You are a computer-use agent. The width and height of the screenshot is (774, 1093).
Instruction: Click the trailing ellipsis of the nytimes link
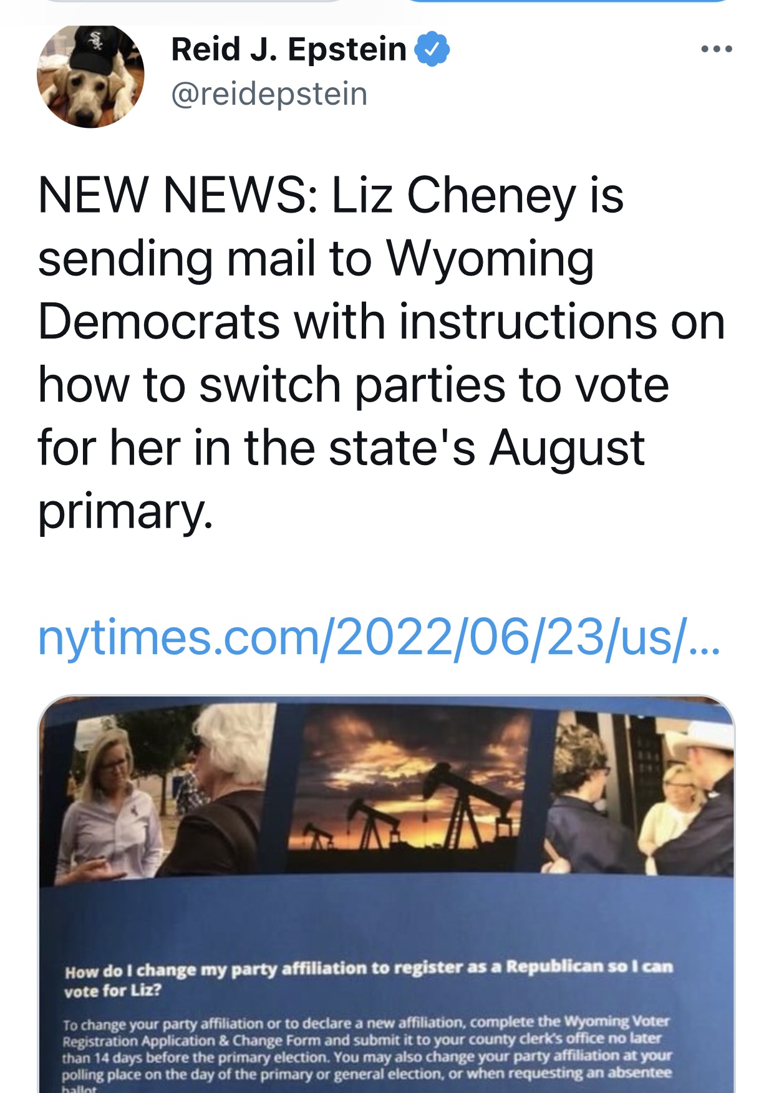(x=706, y=642)
